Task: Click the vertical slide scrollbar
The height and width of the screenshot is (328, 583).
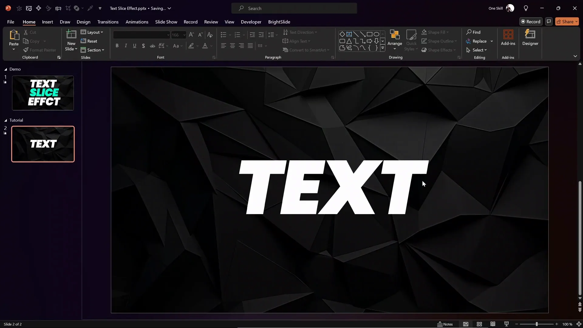Action: (580, 238)
